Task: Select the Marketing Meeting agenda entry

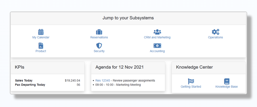Action: [118, 85]
